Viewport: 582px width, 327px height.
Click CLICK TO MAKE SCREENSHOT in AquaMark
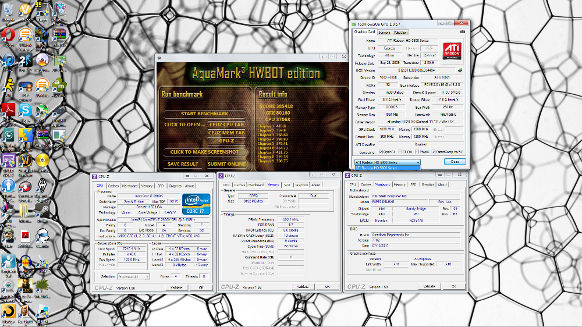(x=204, y=152)
